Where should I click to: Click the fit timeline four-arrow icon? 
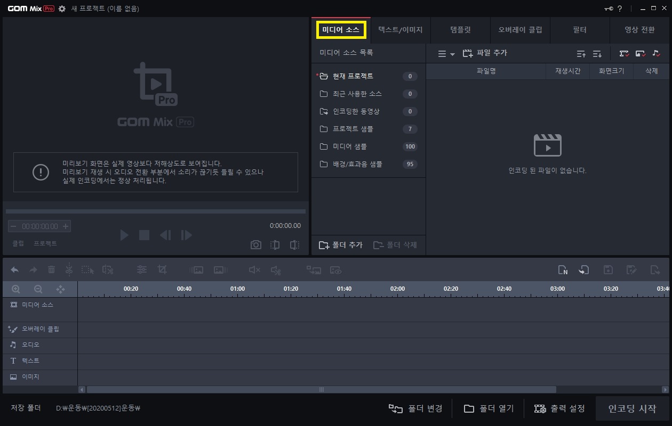click(x=60, y=289)
